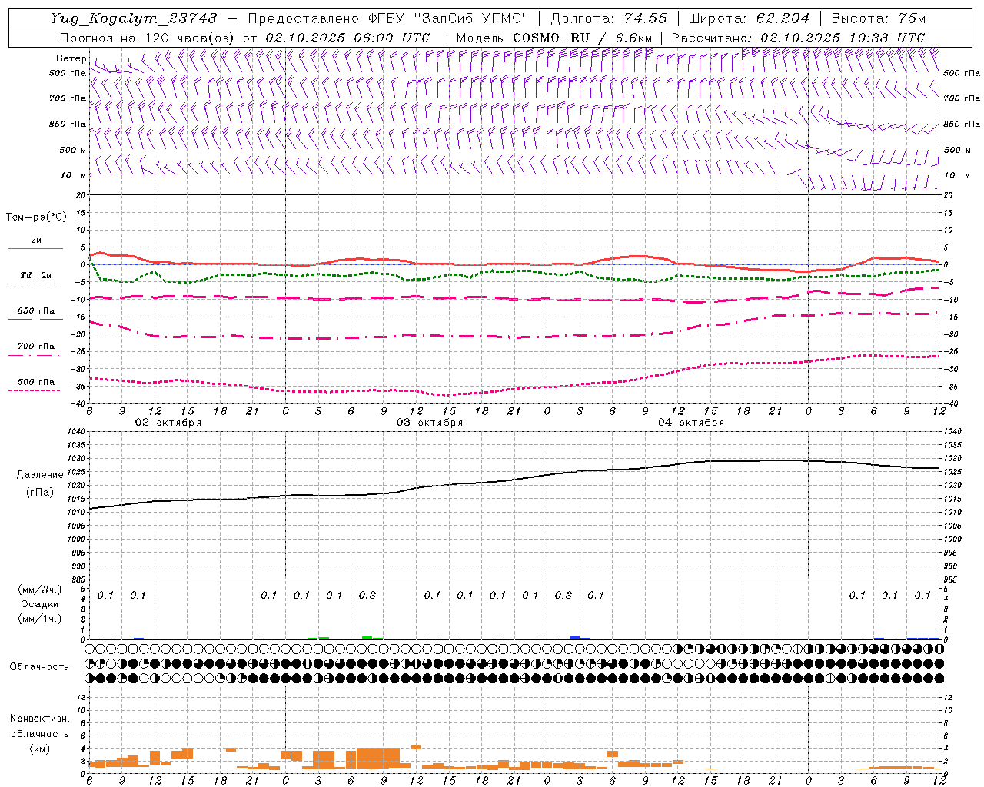Click the 04 октября date label
Image resolution: width=984 pixels, height=787 pixels.
[691, 423]
